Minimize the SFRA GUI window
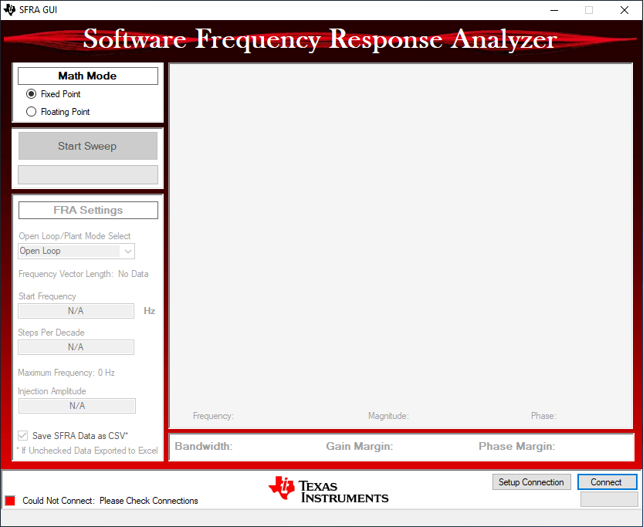 (x=554, y=10)
